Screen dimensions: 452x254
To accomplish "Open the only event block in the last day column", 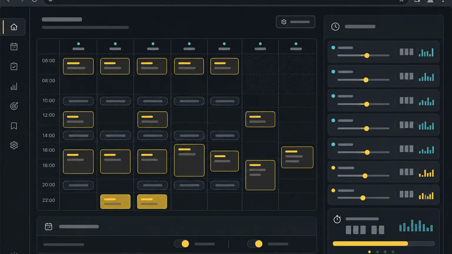I will pos(297,157).
